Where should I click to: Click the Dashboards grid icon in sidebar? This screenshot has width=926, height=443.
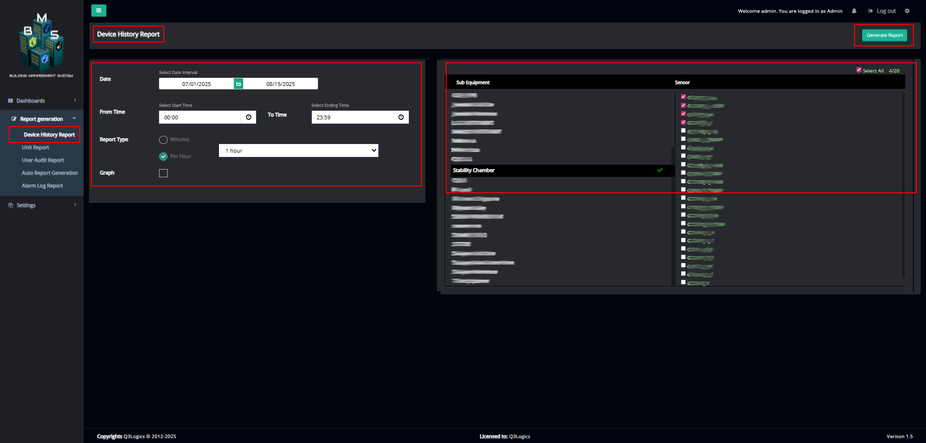[x=11, y=100]
